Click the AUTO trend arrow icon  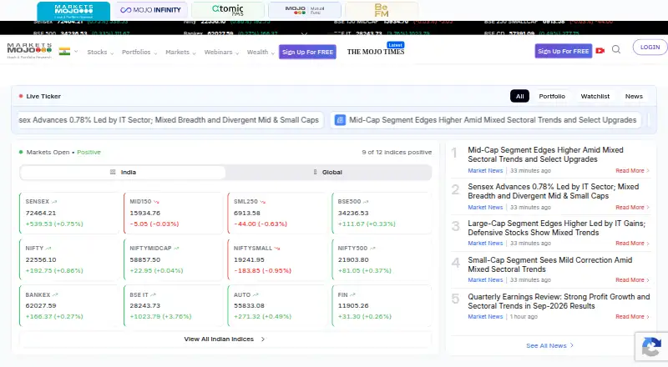point(256,294)
